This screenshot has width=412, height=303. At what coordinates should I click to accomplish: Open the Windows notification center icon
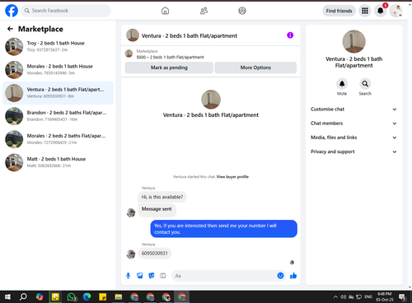[402, 297]
